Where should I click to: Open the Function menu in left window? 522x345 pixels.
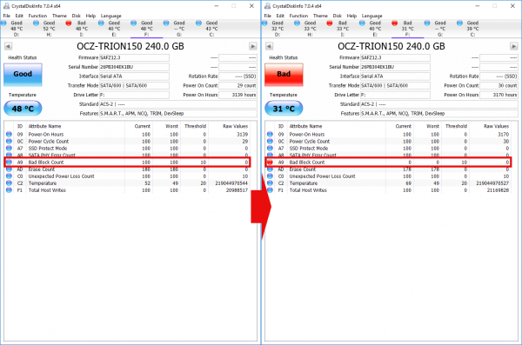(37, 16)
